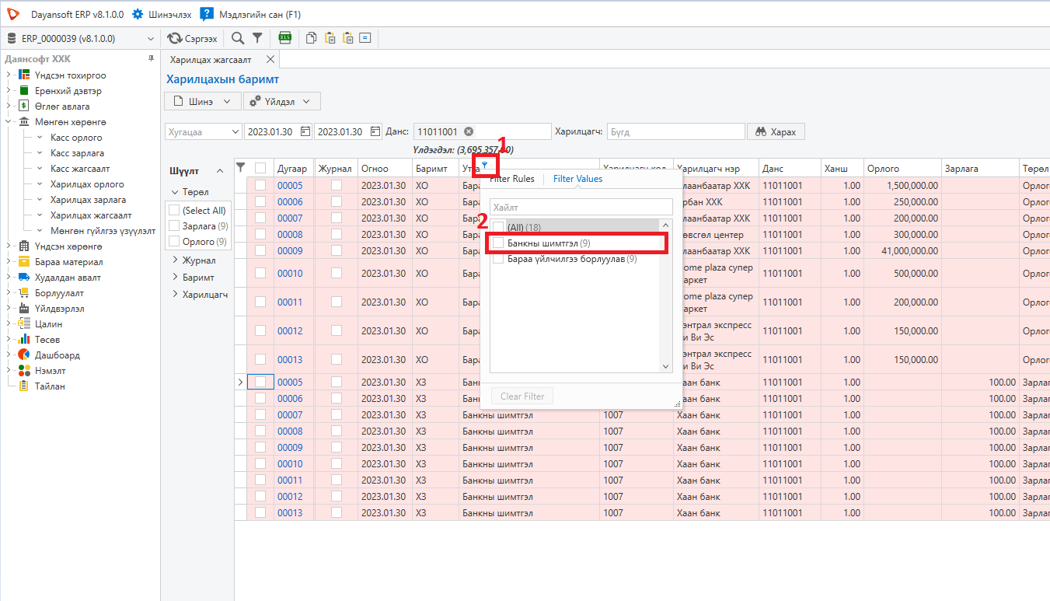Check the (Select All) box under Төрөл
The height and width of the screenshot is (601, 1050).
coord(174,211)
